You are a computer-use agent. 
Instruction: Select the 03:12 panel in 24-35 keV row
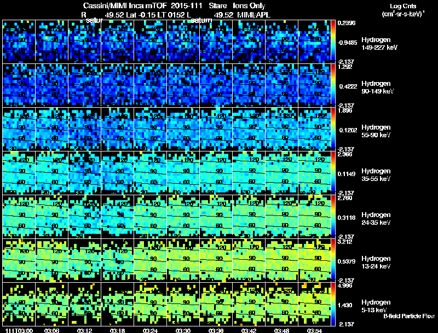coord(85,217)
